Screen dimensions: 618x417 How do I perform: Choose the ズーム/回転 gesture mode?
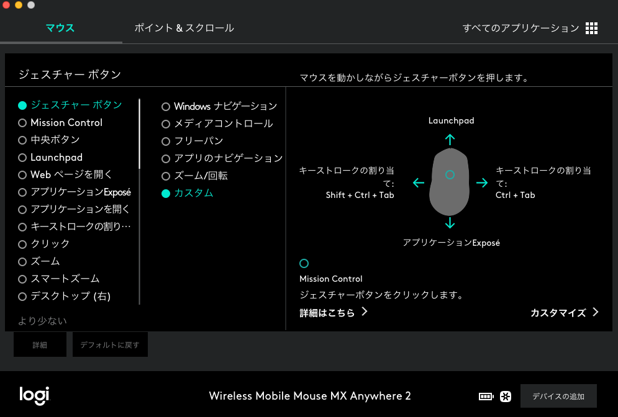click(194, 176)
